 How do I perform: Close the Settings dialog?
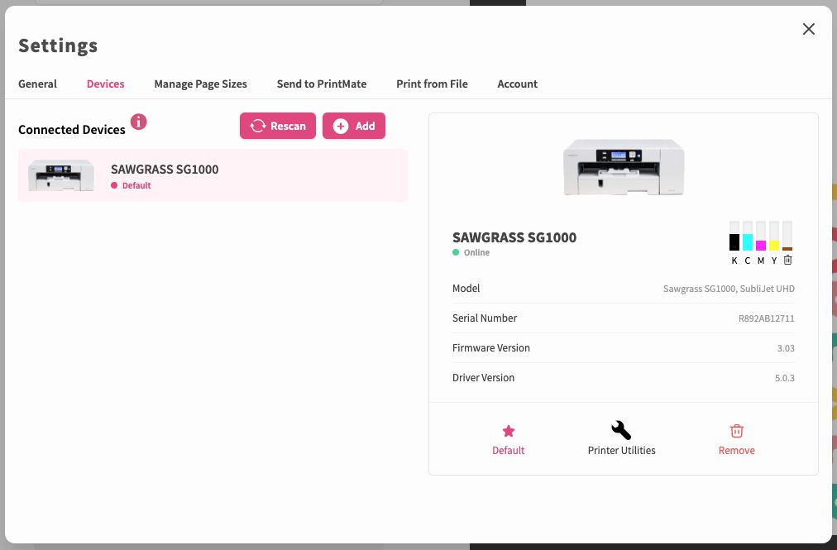[x=809, y=29]
